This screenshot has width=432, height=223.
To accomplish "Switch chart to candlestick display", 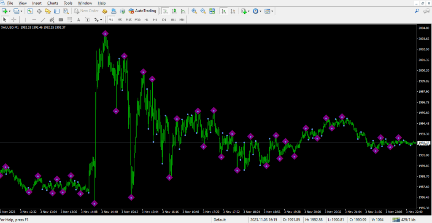I will click(x=173, y=11).
